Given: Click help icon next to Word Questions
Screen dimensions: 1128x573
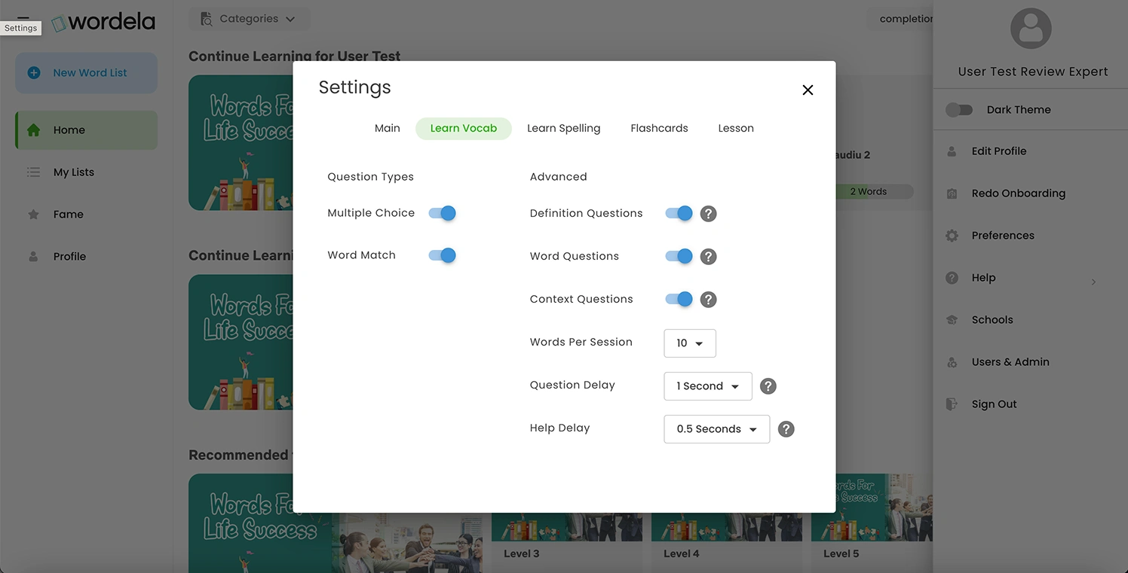Looking at the screenshot, I should pos(708,257).
